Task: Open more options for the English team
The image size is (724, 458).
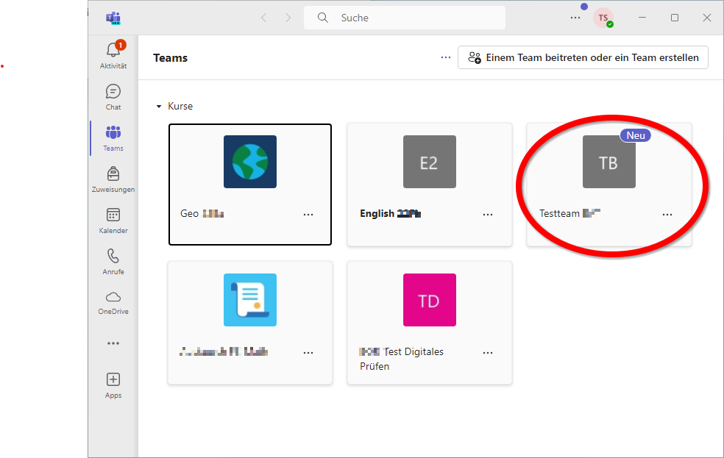Action: coord(488,214)
